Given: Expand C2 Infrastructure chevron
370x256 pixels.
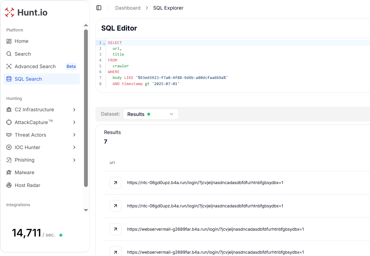Looking at the screenshot, I should click(x=74, y=110).
